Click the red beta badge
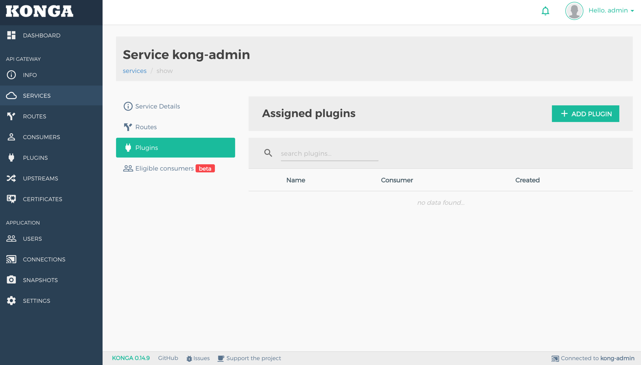This screenshot has height=365, width=641. pyautogui.click(x=205, y=168)
